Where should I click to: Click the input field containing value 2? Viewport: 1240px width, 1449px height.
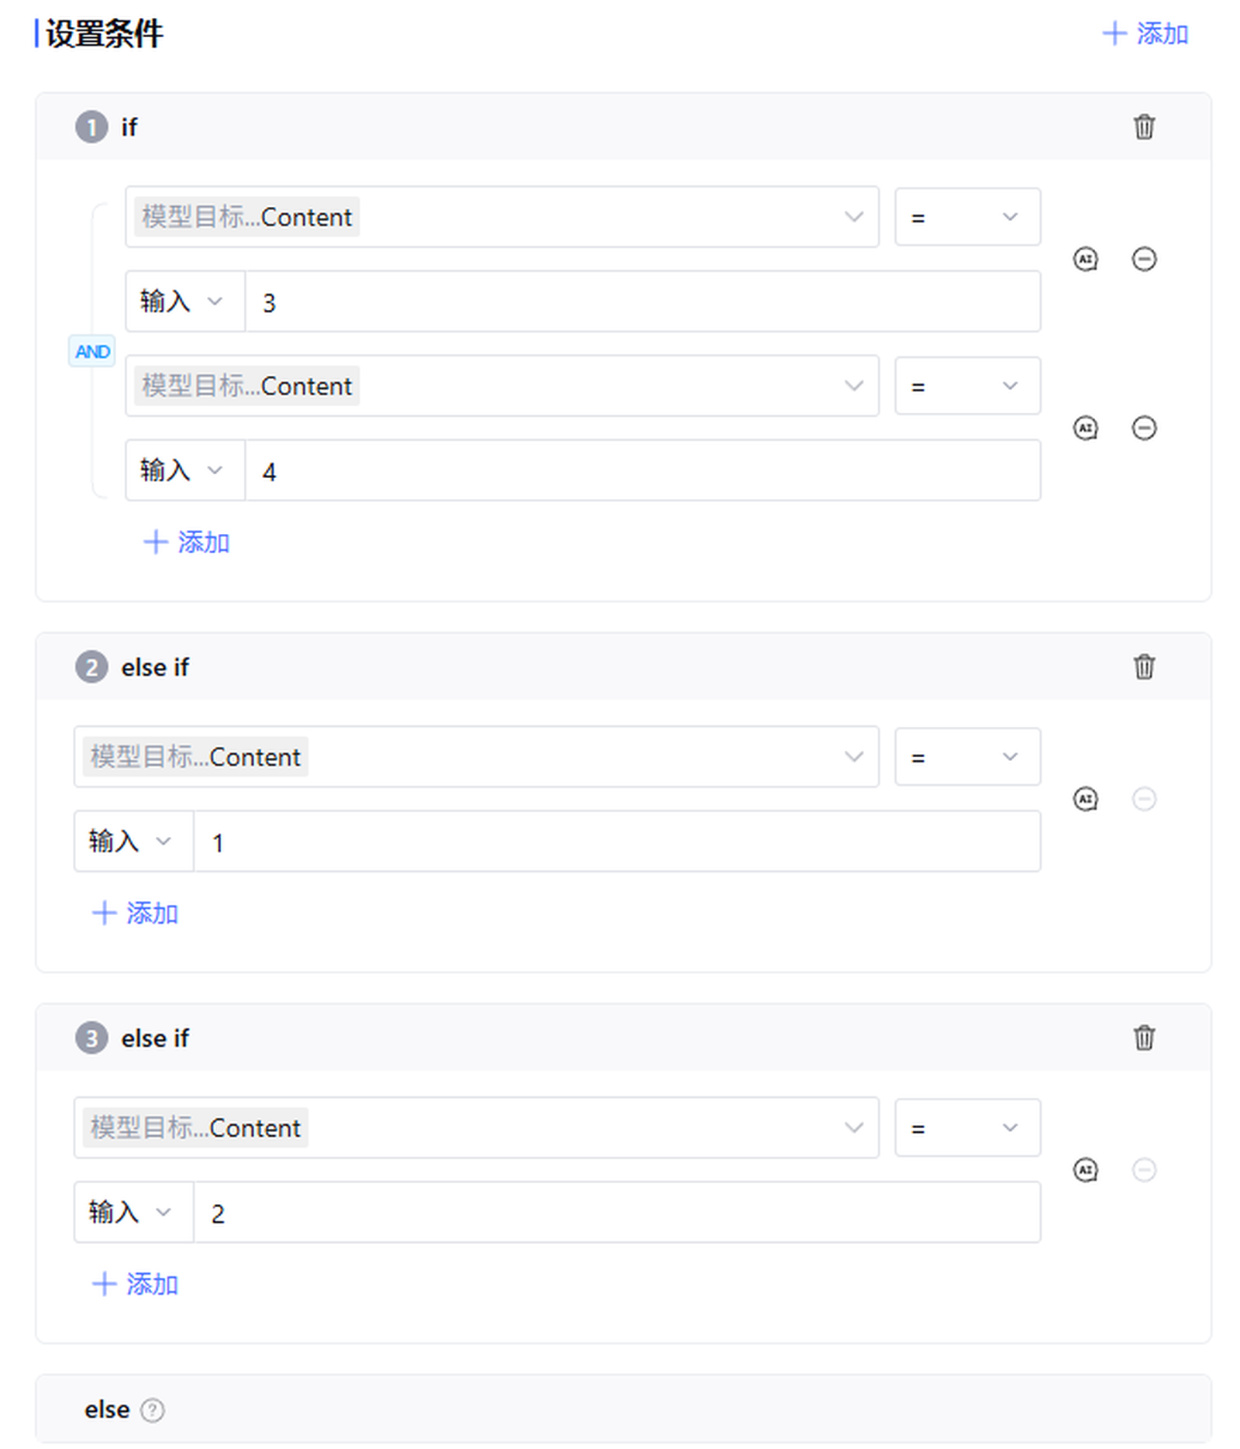(x=616, y=1213)
